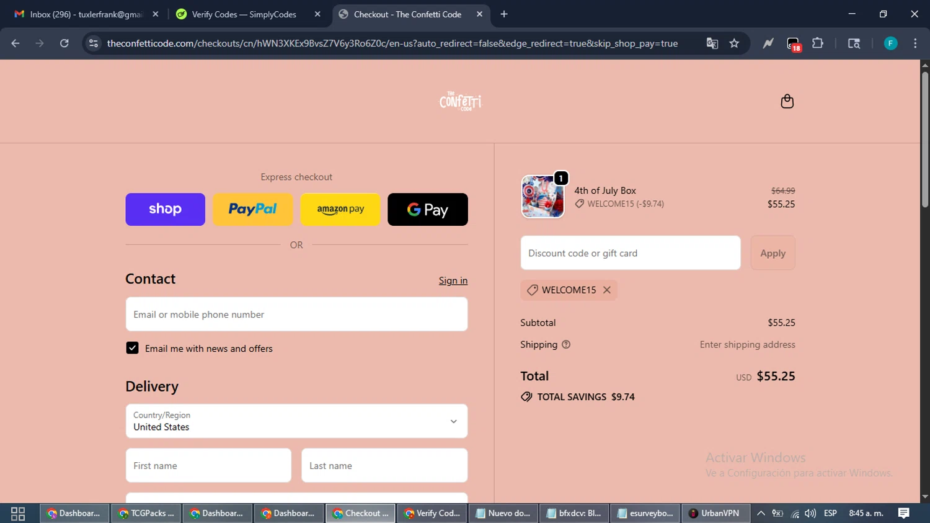This screenshot has height=523, width=930.
Task: Click The Confetti Code logo
Action: (x=460, y=101)
